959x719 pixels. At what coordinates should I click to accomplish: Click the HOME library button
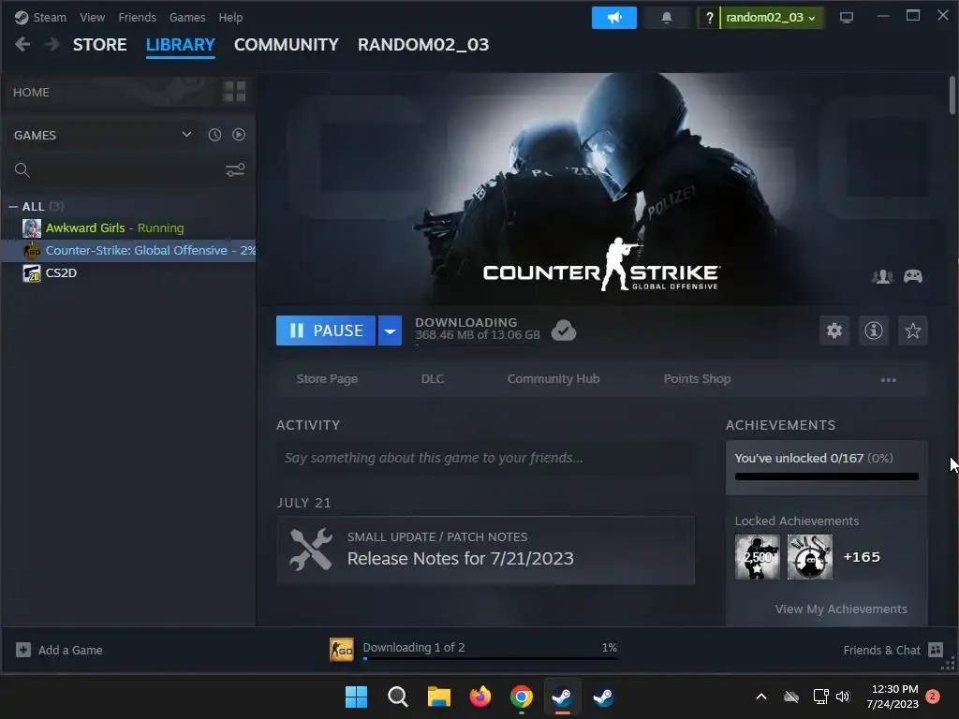pyautogui.click(x=31, y=92)
